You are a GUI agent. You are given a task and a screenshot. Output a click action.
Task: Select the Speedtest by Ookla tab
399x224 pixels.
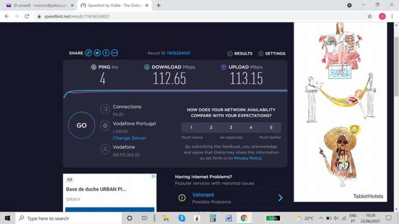coord(114,5)
